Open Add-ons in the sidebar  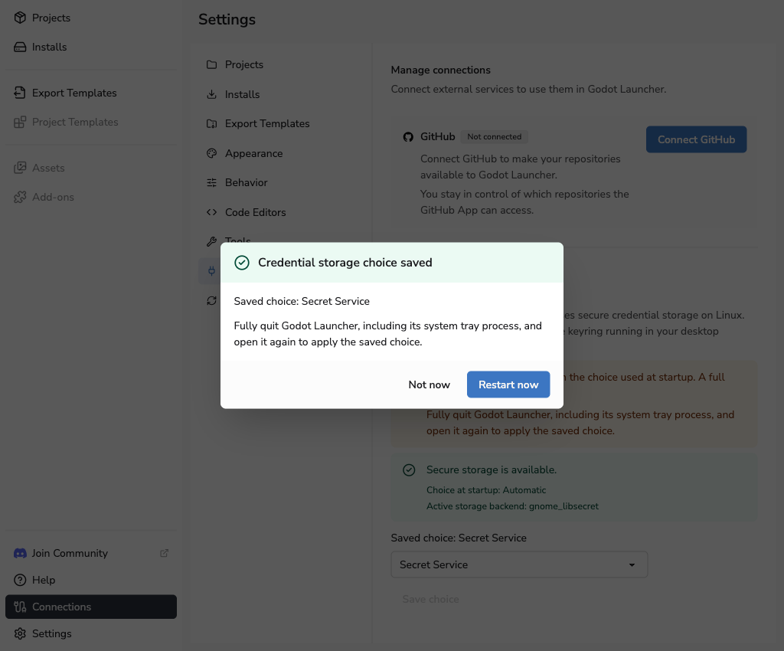pyautogui.click(x=91, y=197)
